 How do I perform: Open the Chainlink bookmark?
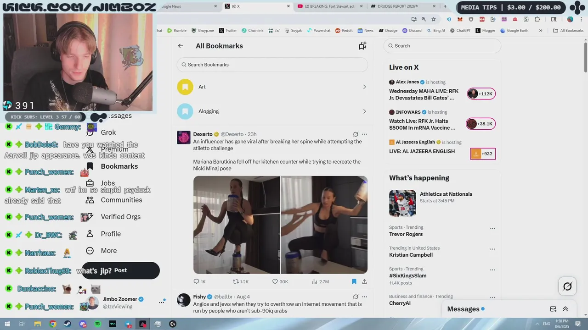252,31
